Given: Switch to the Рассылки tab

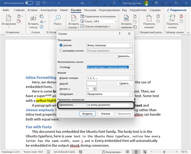Looking at the screenshot, I should point(90,10).
